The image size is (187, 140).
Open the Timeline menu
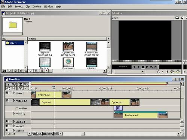click(x=37, y=7)
